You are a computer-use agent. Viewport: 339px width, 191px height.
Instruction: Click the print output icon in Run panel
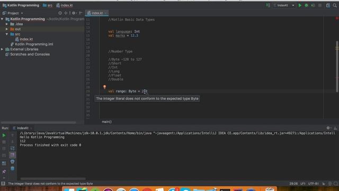point(13,162)
